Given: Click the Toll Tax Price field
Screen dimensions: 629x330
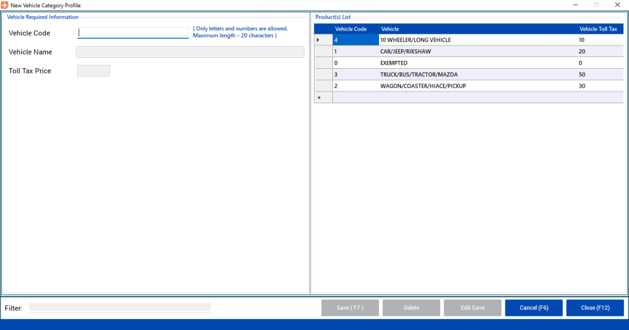Looking at the screenshot, I should 93,71.
